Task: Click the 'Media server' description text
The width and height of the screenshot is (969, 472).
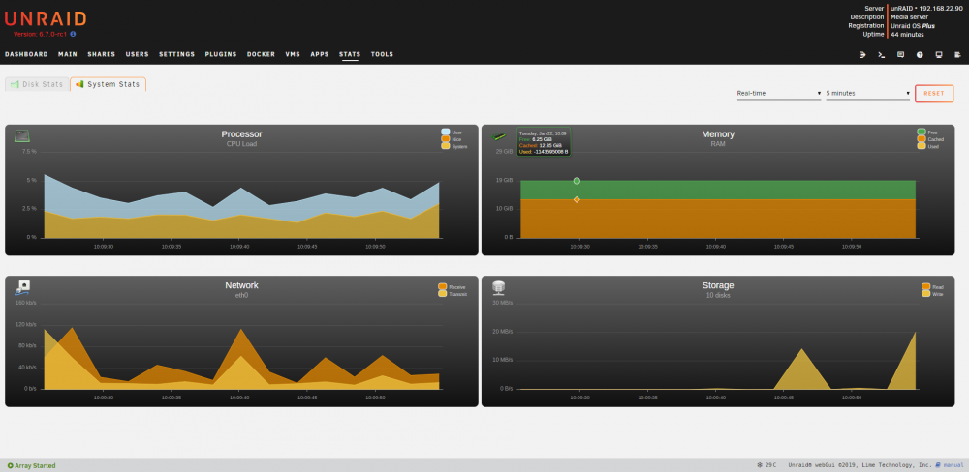Action: pyautogui.click(x=909, y=17)
